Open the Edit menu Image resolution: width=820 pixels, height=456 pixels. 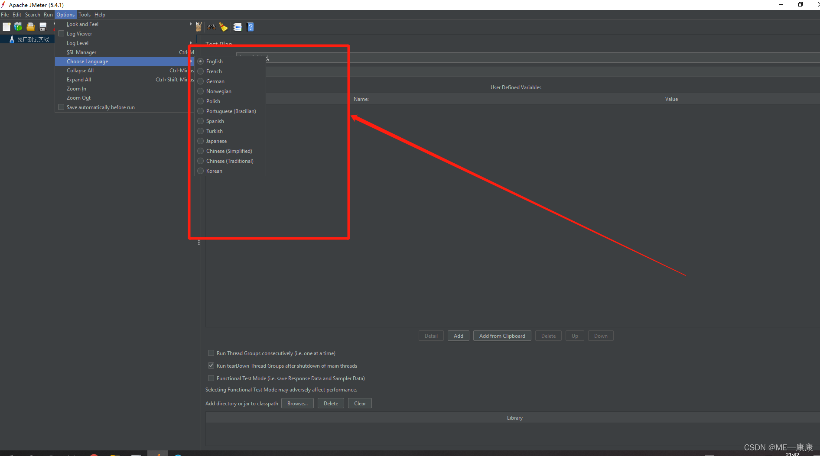(x=17, y=15)
